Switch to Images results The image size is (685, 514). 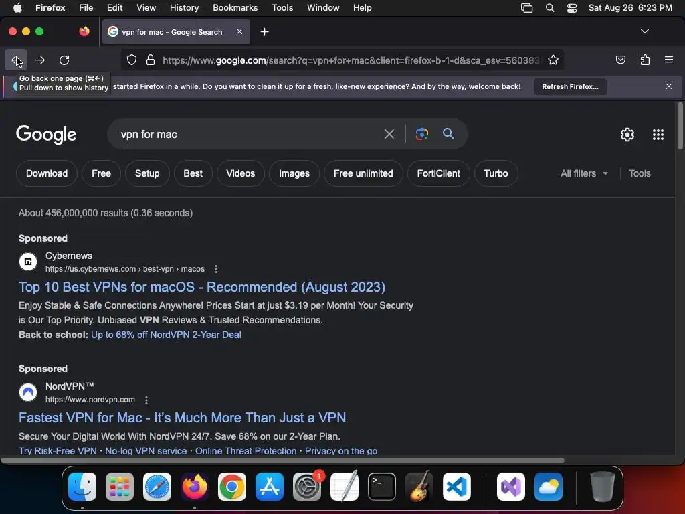(x=294, y=173)
